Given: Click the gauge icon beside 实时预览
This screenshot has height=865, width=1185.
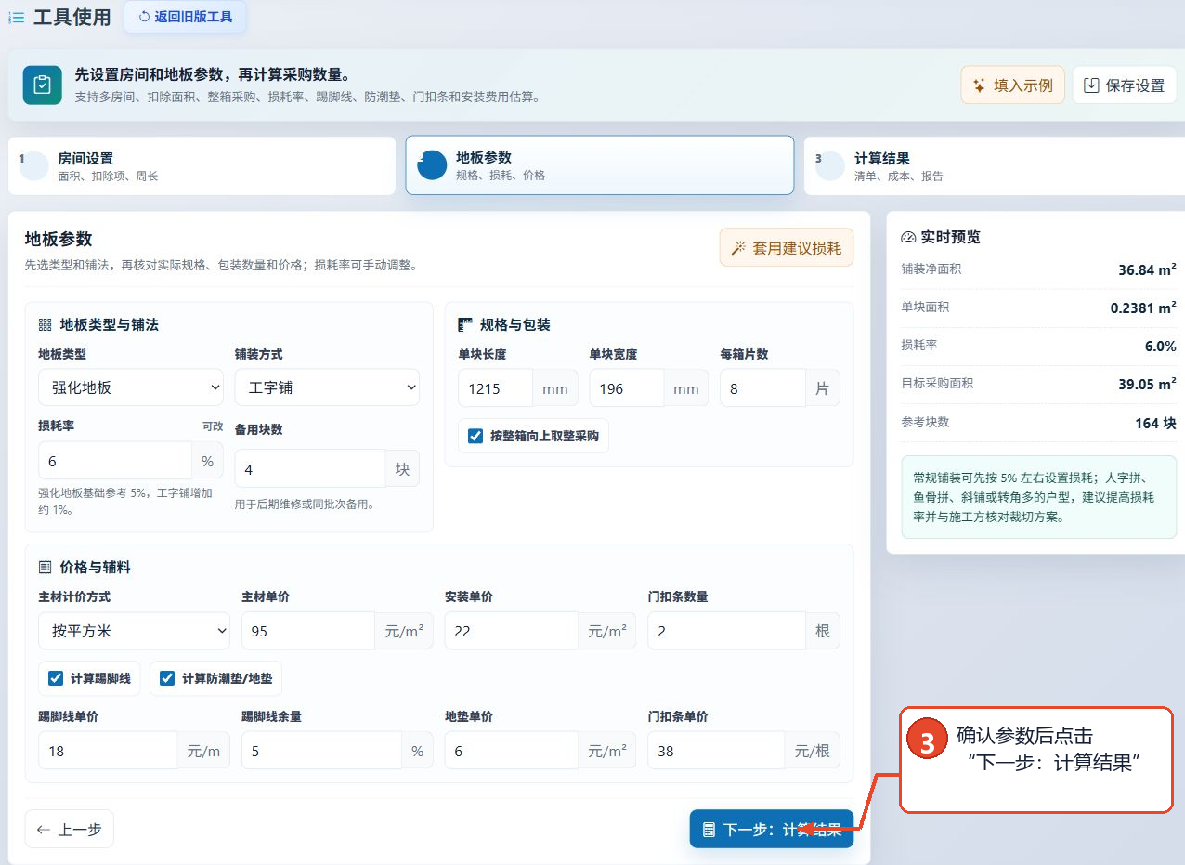Looking at the screenshot, I should [x=908, y=237].
